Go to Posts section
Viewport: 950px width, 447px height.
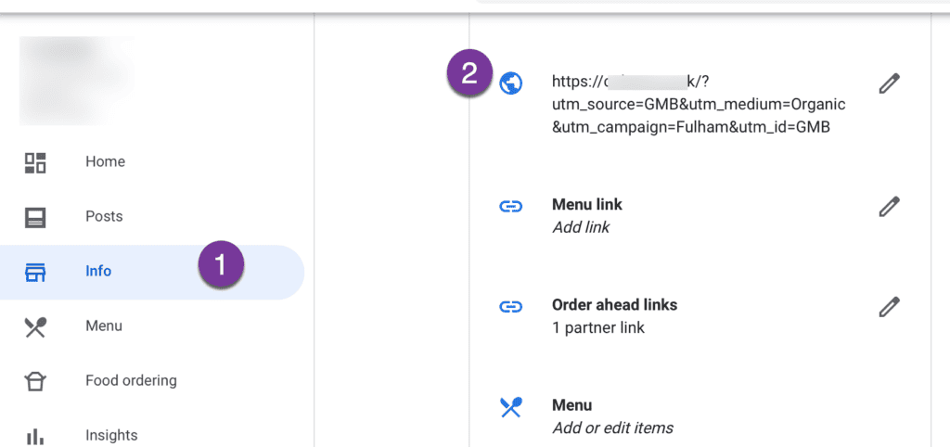pos(104,216)
